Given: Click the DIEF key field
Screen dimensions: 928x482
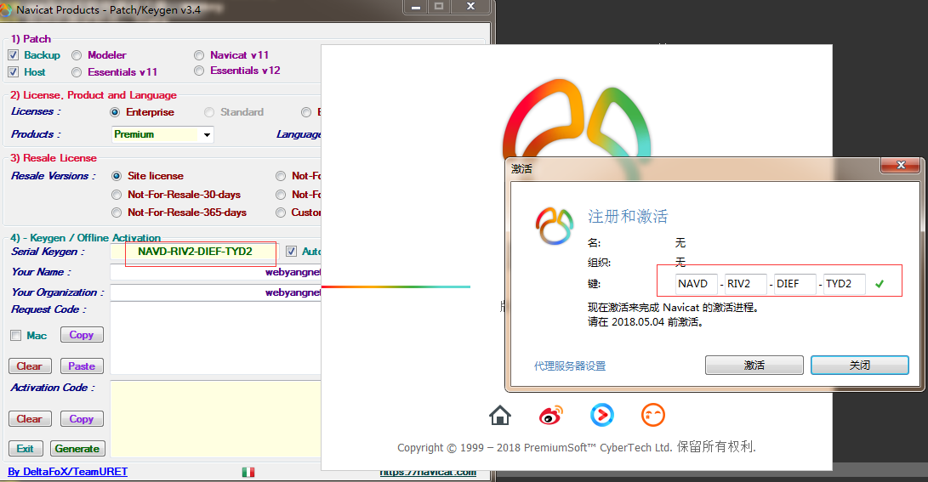Looking at the screenshot, I should pyautogui.click(x=794, y=284).
